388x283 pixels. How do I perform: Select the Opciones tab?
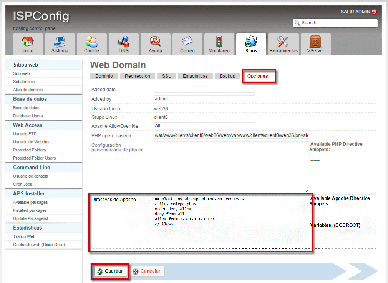258,76
